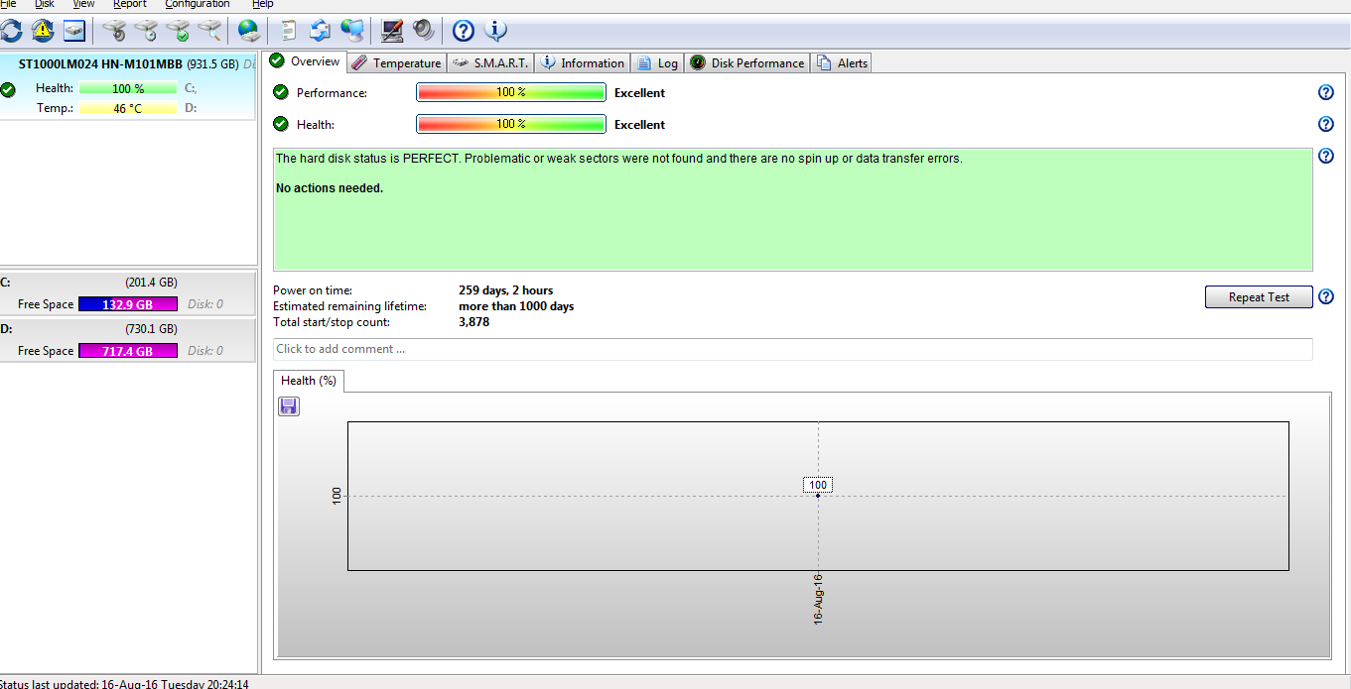Select the Health (%) graph tab
The image size is (1351, 689).
pyautogui.click(x=309, y=381)
